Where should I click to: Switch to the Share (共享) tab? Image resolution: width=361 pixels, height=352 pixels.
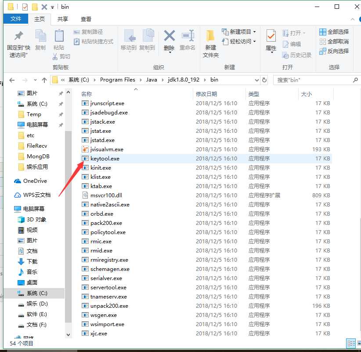pyautogui.click(x=63, y=19)
